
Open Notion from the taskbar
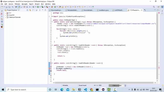(80, 90)
